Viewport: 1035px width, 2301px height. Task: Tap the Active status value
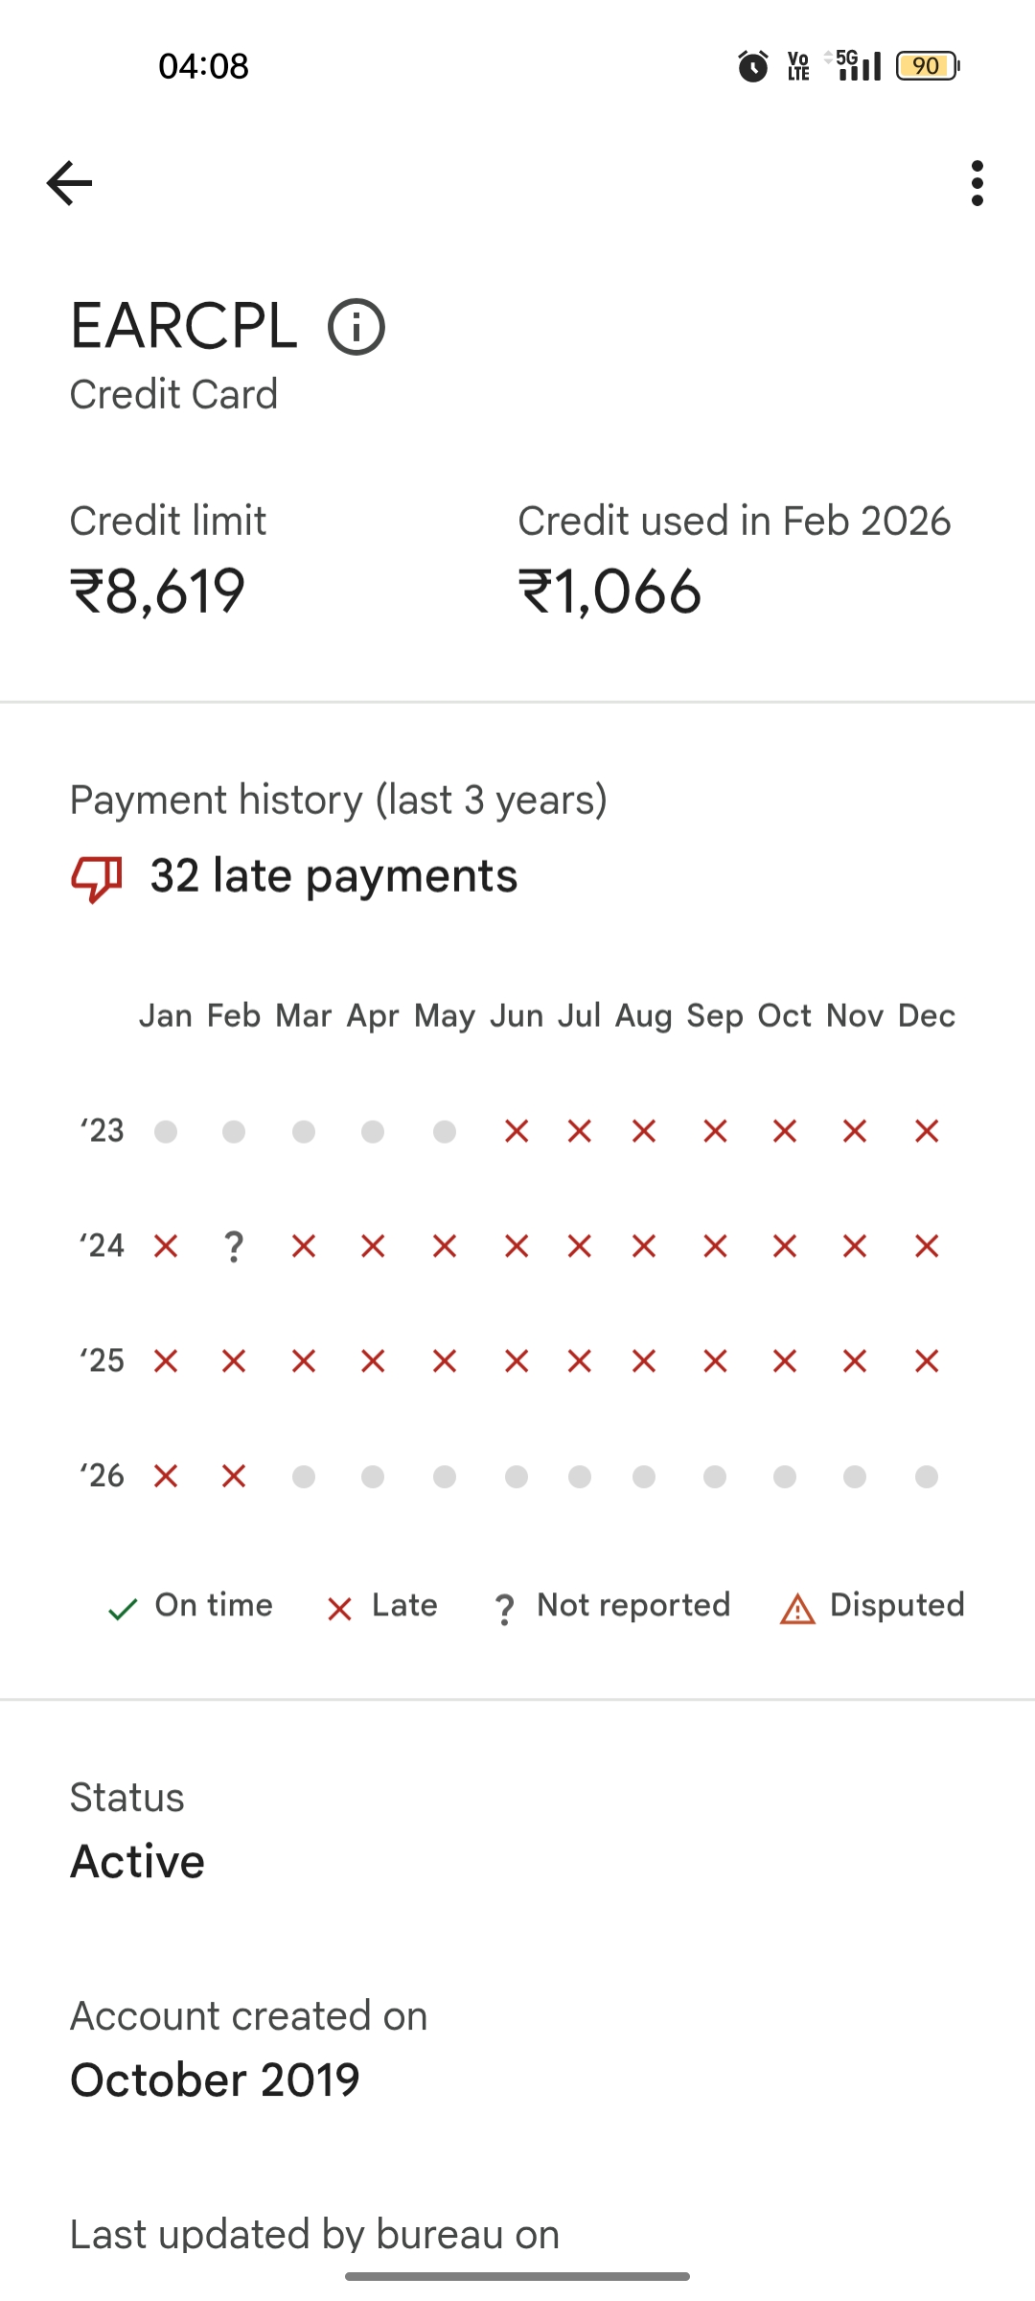point(138,1862)
